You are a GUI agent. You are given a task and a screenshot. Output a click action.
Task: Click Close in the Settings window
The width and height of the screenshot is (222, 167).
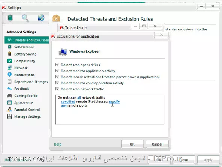(x=184, y=160)
